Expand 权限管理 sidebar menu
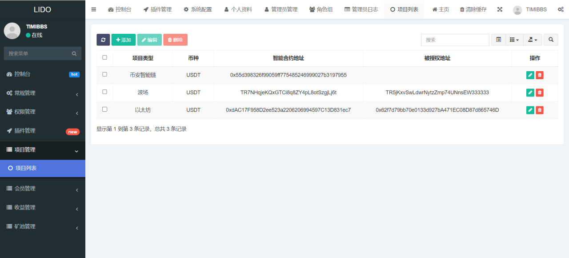 pos(43,112)
